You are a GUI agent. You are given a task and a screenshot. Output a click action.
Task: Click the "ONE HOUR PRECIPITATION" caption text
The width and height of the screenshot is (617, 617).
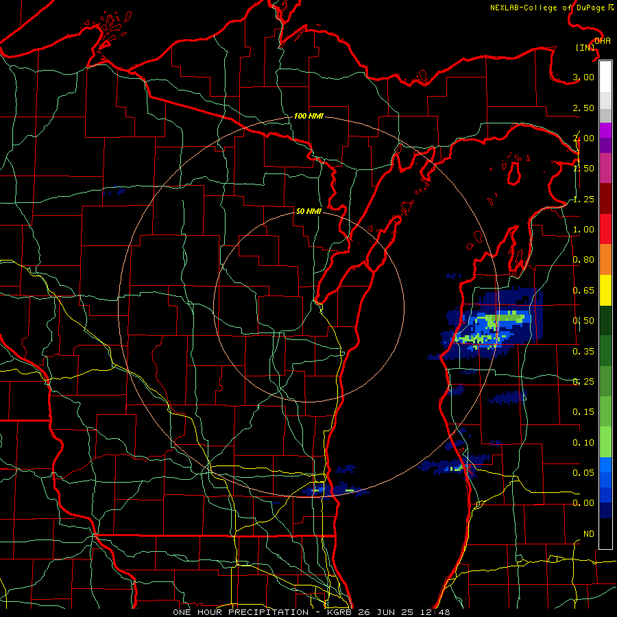(x=241, y=612)
